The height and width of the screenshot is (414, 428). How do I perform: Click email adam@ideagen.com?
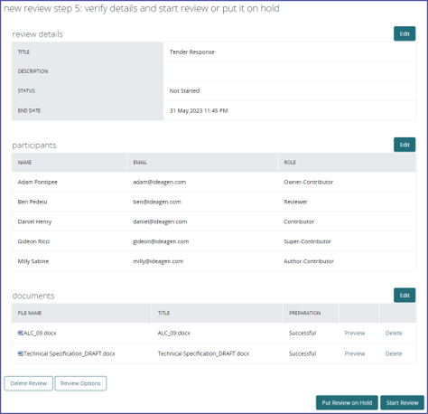[160, 182]
